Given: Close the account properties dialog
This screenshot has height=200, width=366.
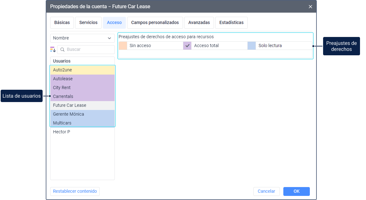Looking at the screenshot, I should 310,7.
